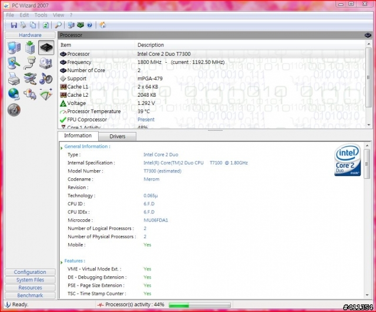Open the ? help menu

click(71, 15)
